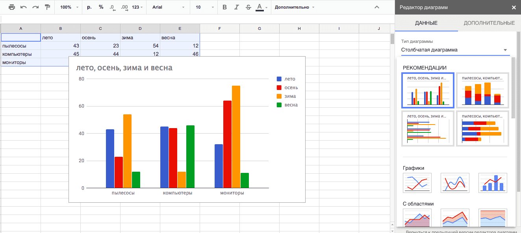Select the stacked column chart recommendation
The width and height of the screenshot is (521, 233).
[482, 90]
